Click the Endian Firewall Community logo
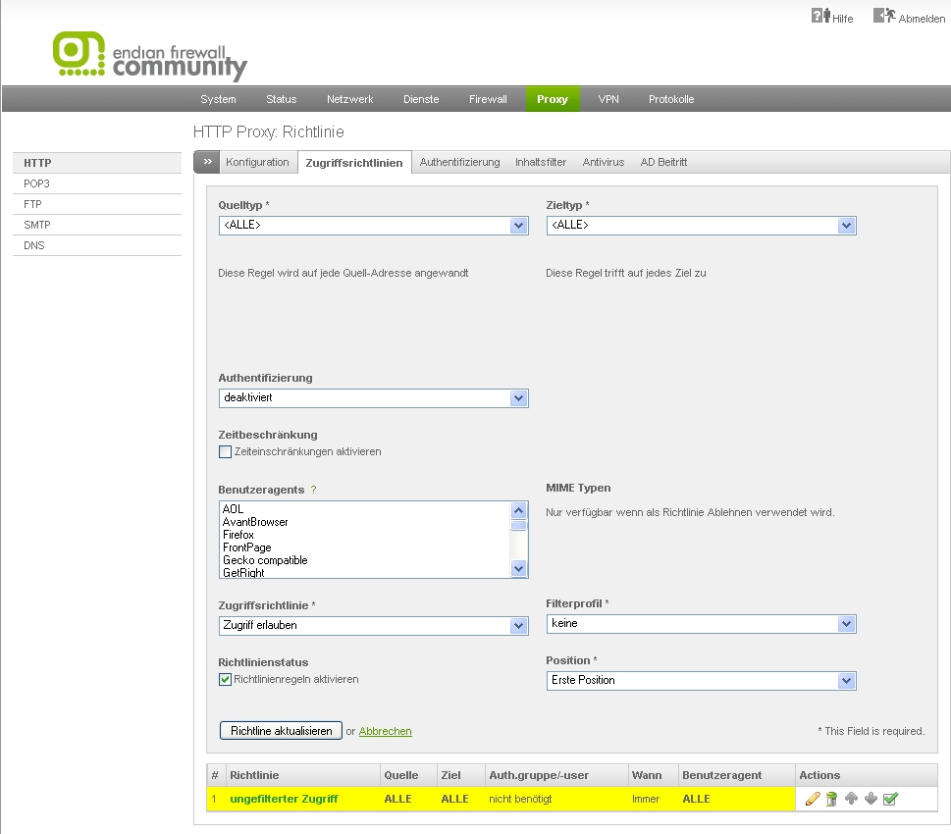The image size is (951, 834). tap(150, 56)
